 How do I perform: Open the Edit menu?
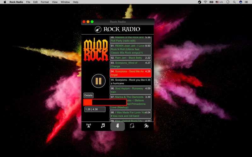pos(35,2)
